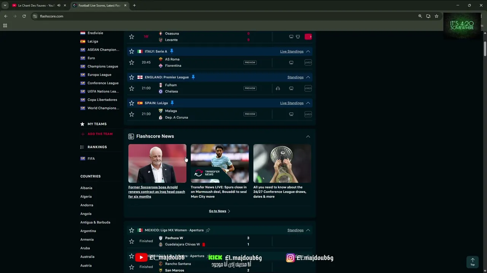This screenshot has height=273, width=487.
Task: Favorite the Fulham vs Chelsea match
Action: tap(132, 88)
